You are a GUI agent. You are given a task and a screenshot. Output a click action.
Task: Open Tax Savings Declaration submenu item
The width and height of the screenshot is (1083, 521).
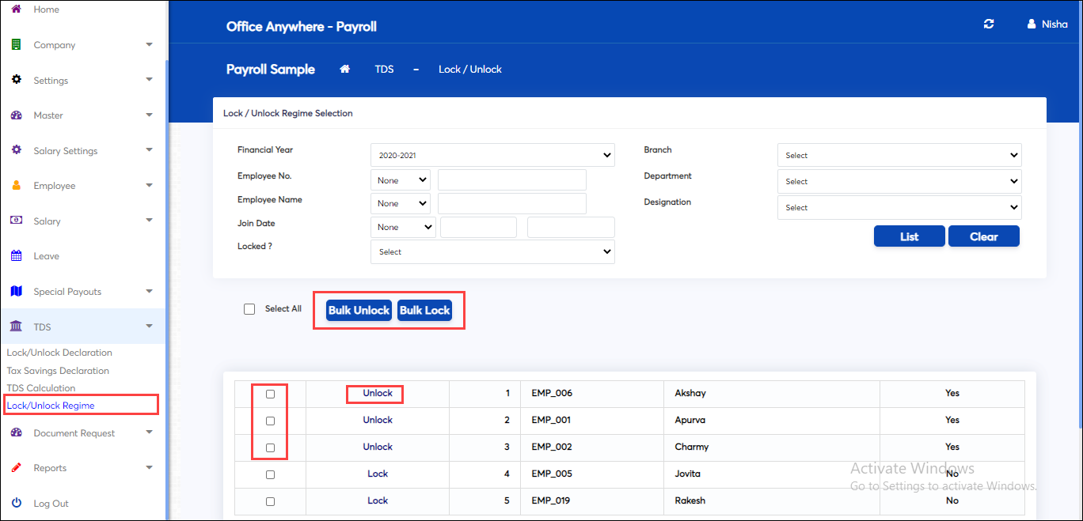(x=58, y=371)
